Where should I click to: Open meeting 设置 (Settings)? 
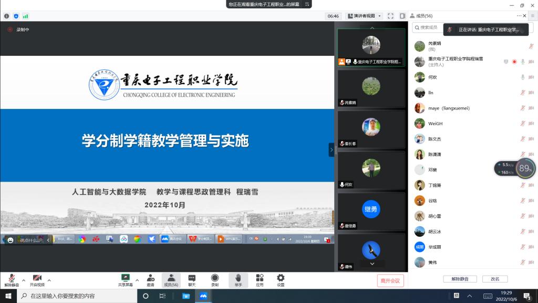click(281, 279)
